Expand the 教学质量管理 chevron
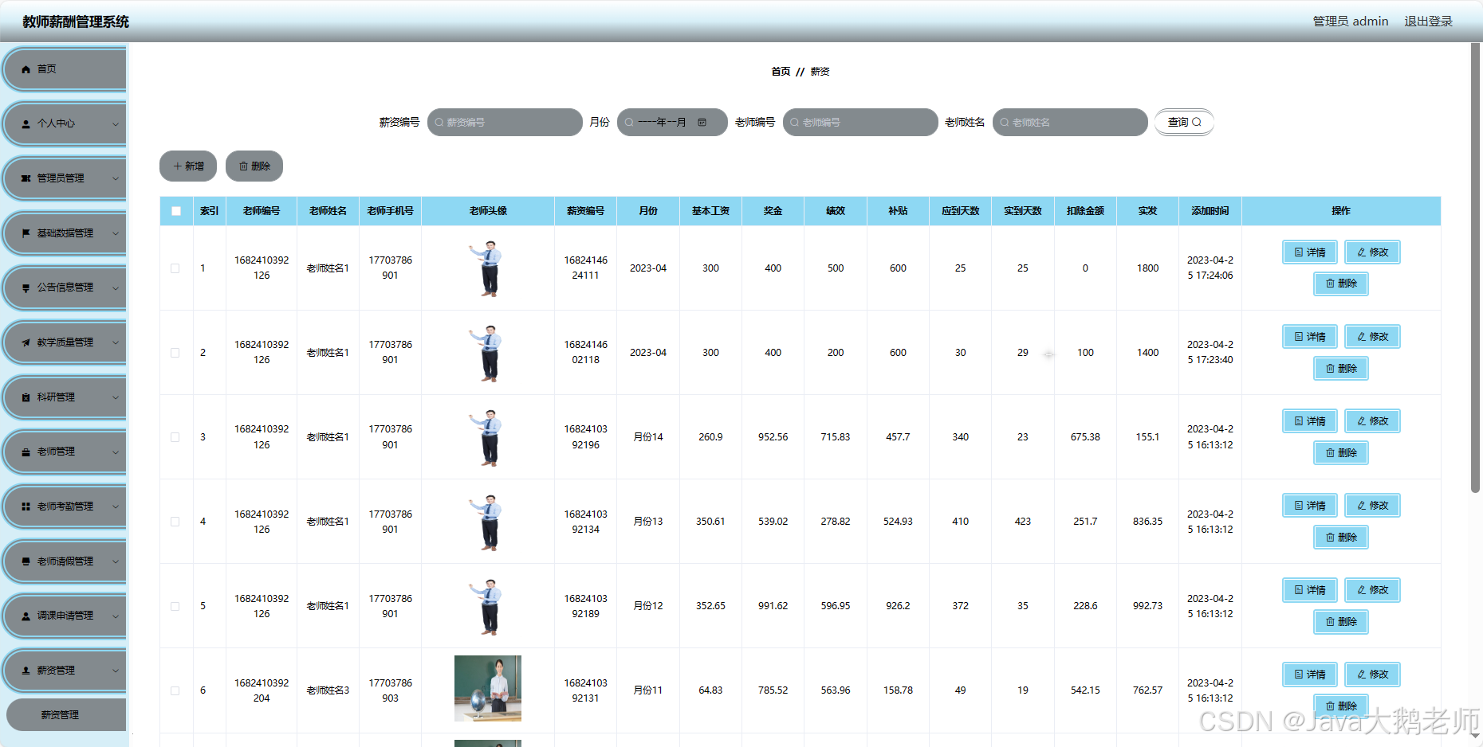 116,342
